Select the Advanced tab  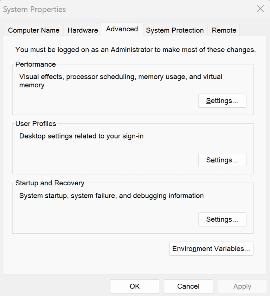pos(122,30)
